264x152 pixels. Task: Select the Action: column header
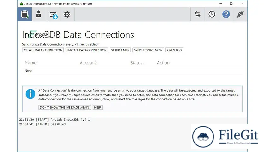click(x=164, y=63)
